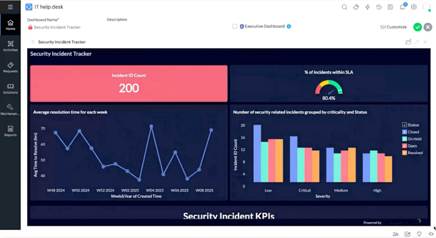Toggle the Open legend checkbox
The height and width of the screenshot is (238, 436).
click(405, 146)
